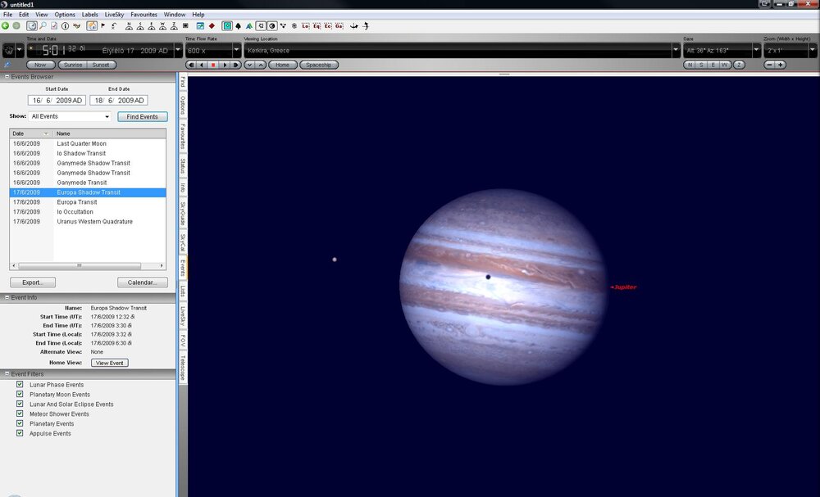The image size is (820, 497).
Task: Select the magnifying glass search icon
Action: pos(43,25)
